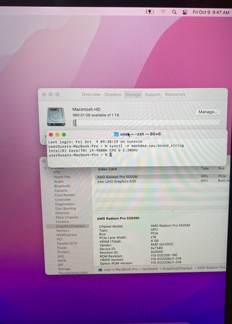Sort by the Type column header

[x=205, y=168]
